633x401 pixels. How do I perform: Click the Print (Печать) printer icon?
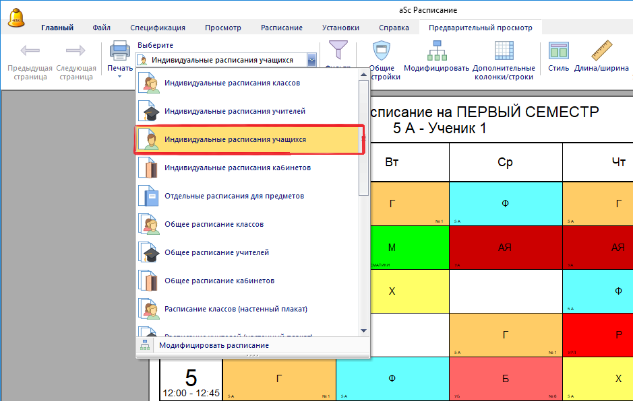coord(119,51)
